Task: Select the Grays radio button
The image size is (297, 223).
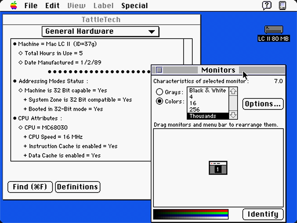Action: point(160,92)
